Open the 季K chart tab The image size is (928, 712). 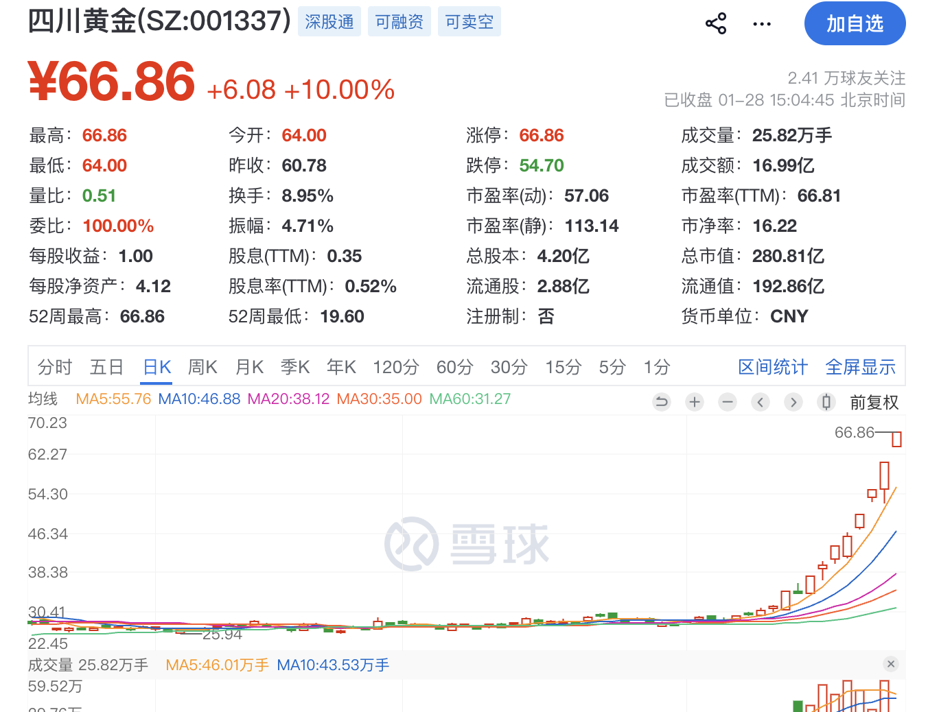tap(295, 368)
